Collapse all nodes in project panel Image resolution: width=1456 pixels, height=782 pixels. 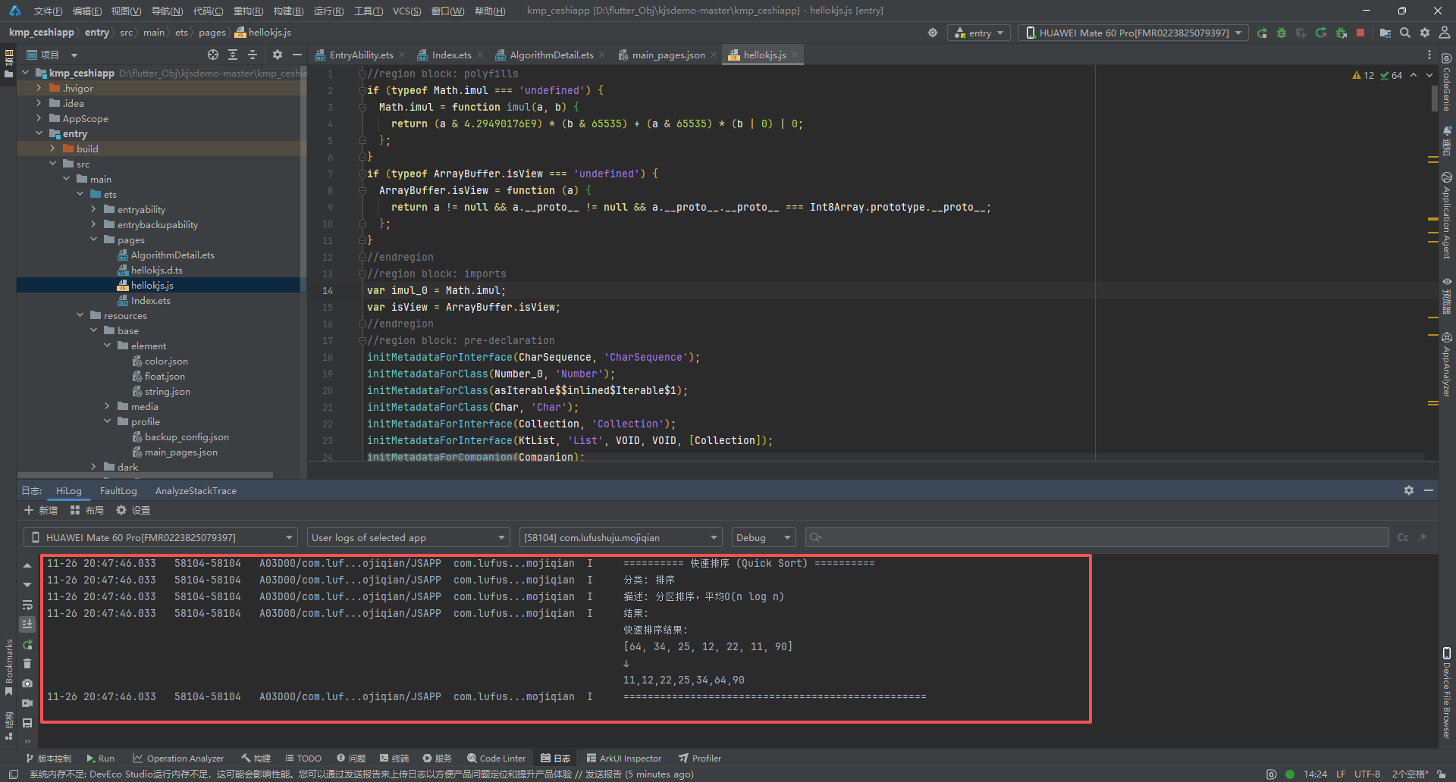pyautogui.click(x=253, y=55)
